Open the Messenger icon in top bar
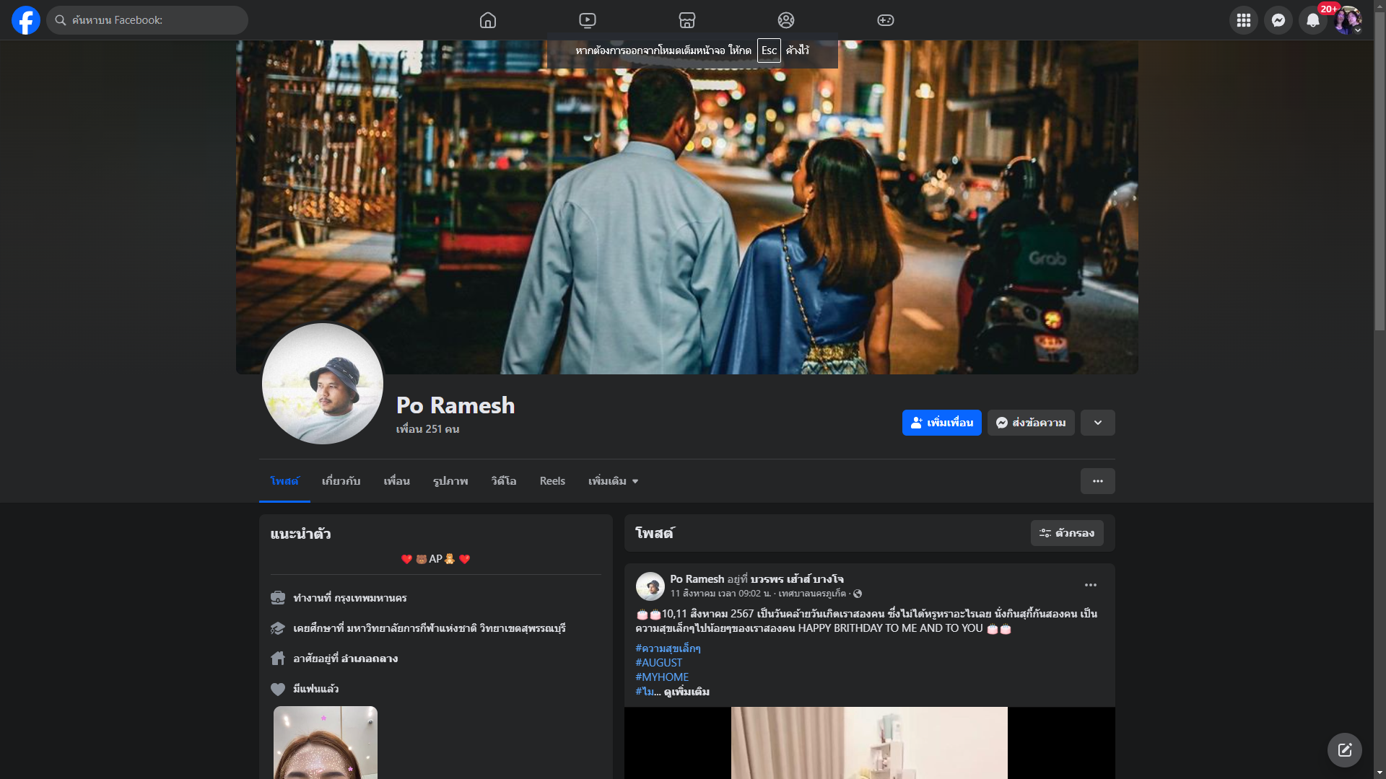The width and height of the screenshot is (1386, 779). coord(1278,20)
